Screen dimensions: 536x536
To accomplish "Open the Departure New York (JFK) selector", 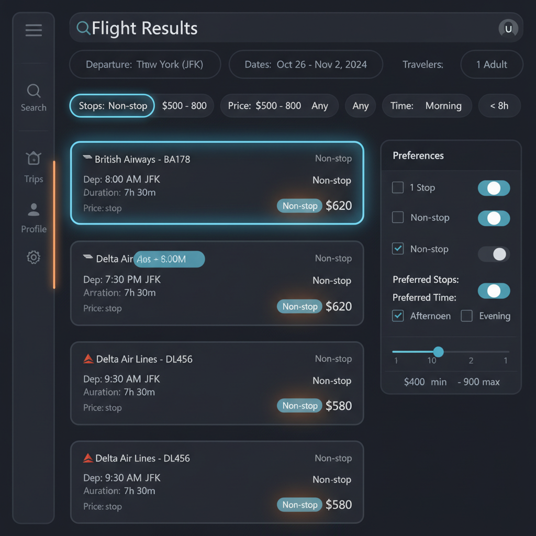I will (x=144, y=64).
